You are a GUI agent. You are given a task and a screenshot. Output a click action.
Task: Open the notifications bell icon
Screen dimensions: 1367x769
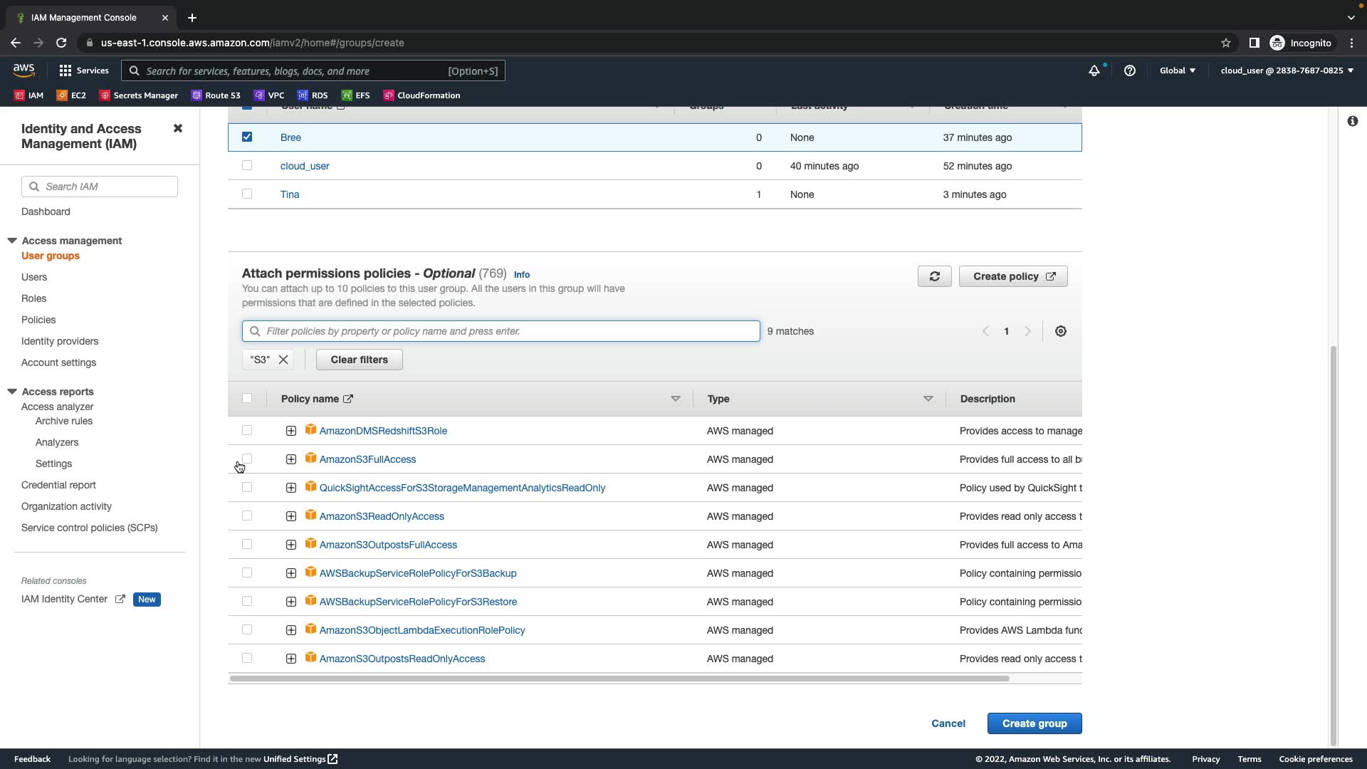1094,70
